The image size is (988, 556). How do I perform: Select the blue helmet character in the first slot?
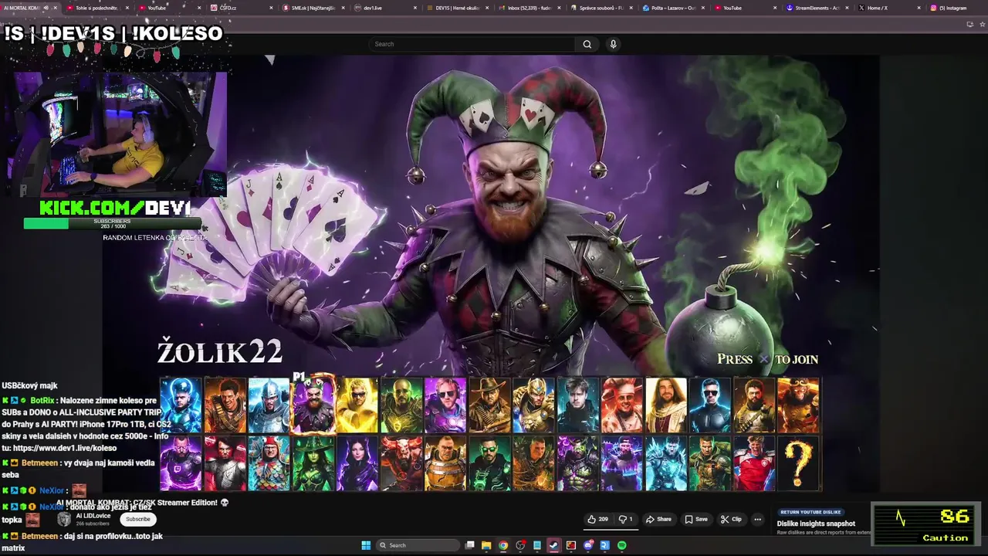[x=181, y=405]
